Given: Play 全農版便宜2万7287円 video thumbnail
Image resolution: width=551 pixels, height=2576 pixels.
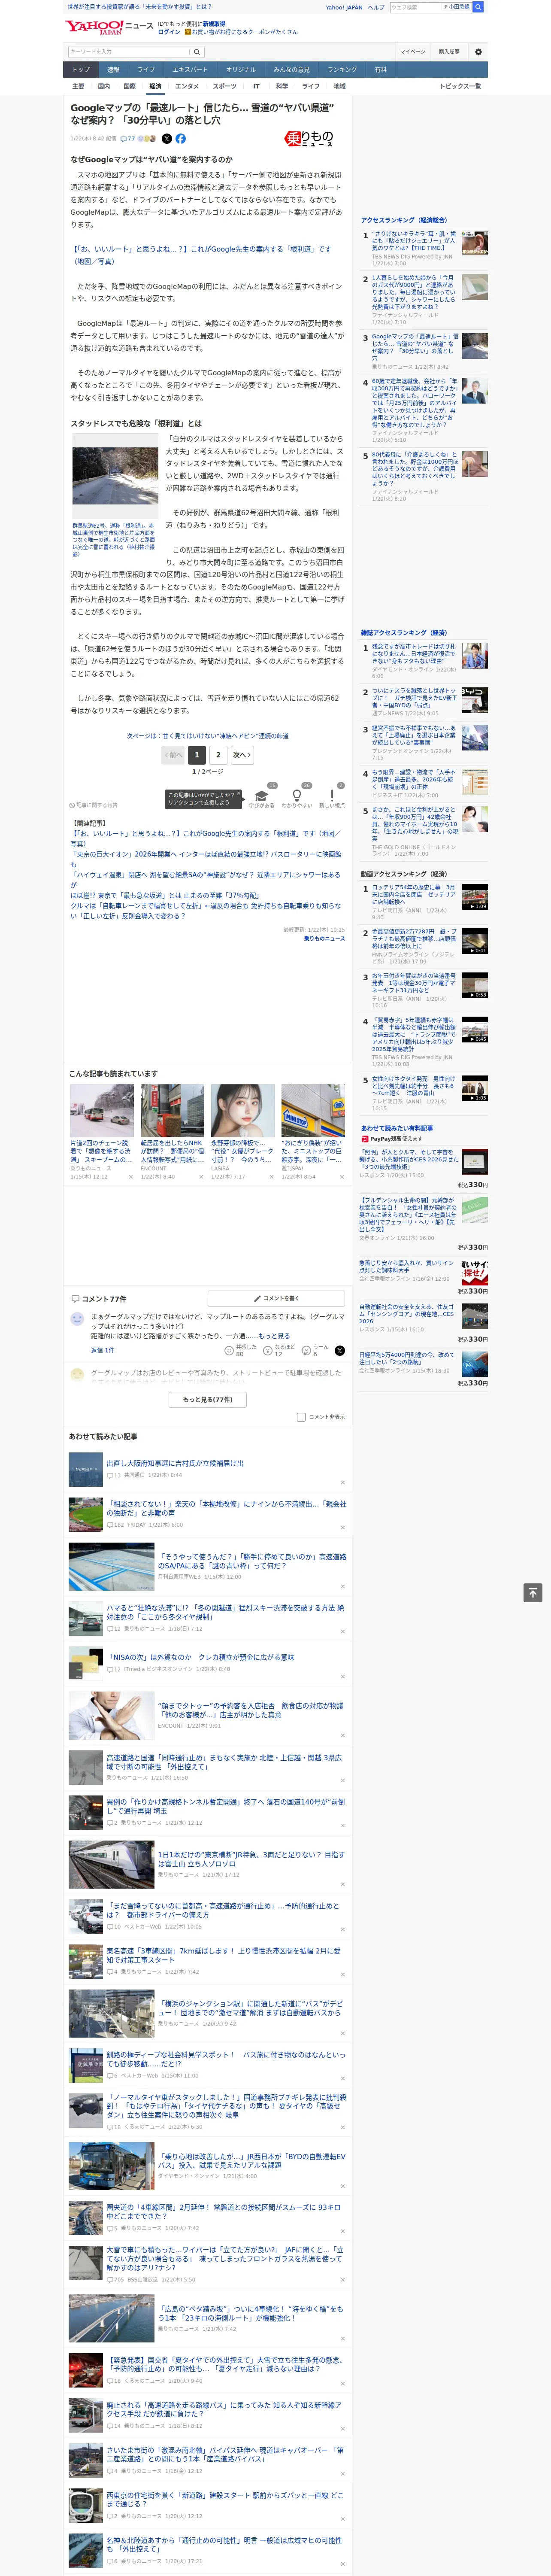Looking at the screenshot, I should [x=474, y=941].
